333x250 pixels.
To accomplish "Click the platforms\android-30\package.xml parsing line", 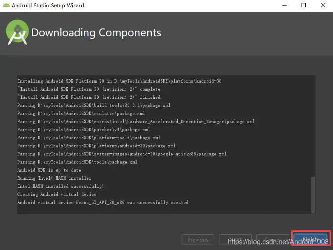I will [97, 146].
